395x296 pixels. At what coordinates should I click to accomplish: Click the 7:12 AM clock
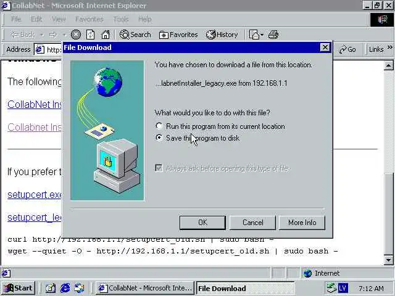[x=371, y=288]
